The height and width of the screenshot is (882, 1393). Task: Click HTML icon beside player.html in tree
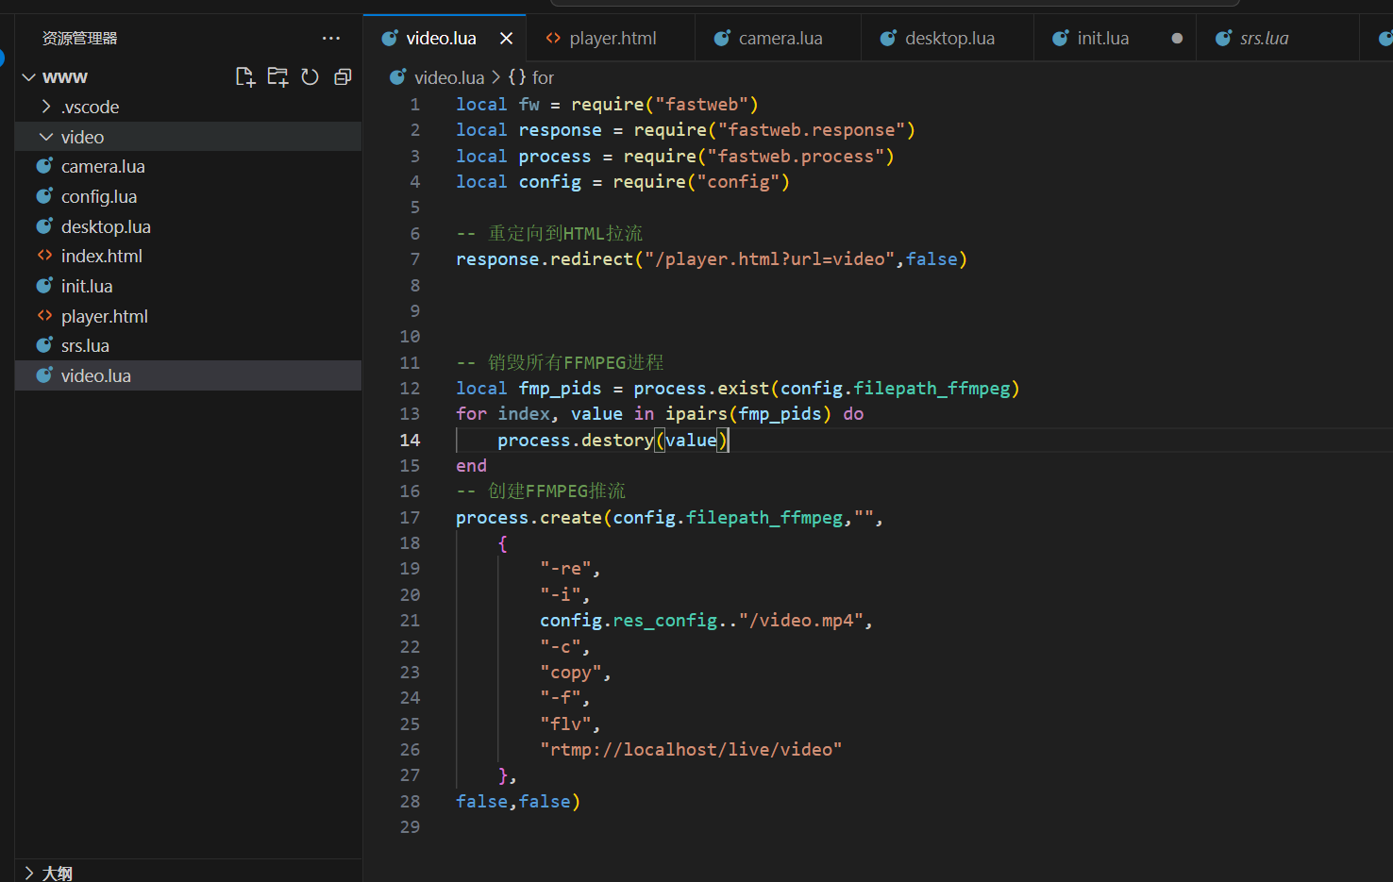[44, 316]
